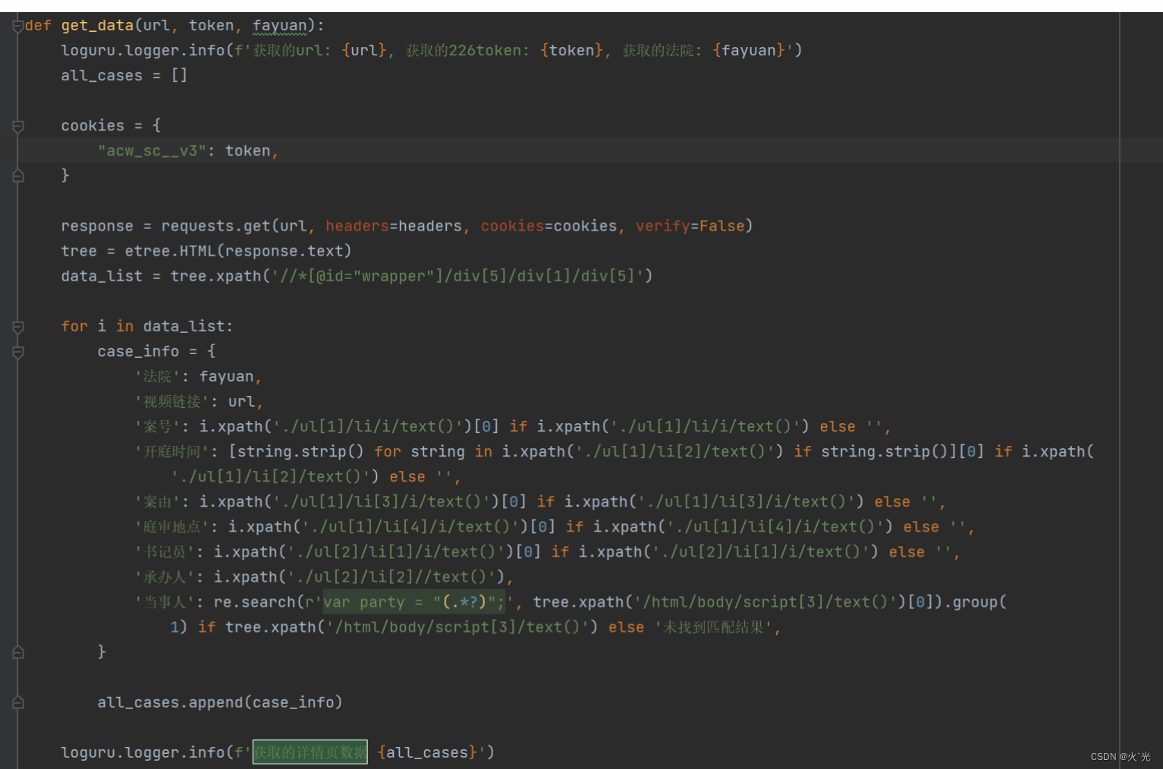
Task: Click the underlined fayuan parameter in def line
Action: [x=279, y=26]
